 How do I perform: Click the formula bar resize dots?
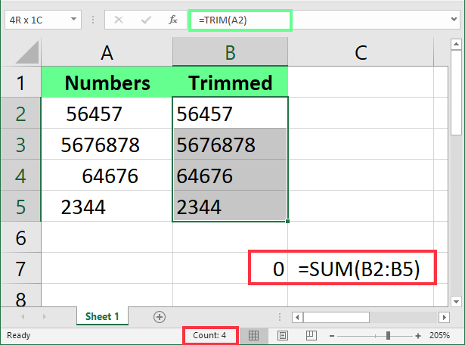pos(93,20)
